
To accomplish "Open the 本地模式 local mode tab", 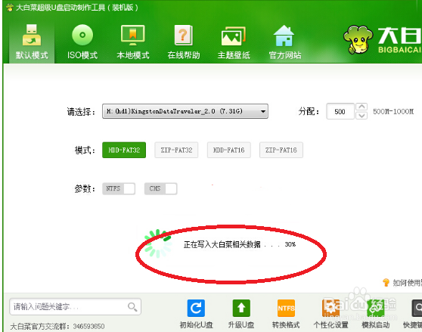I will point(133,42).
